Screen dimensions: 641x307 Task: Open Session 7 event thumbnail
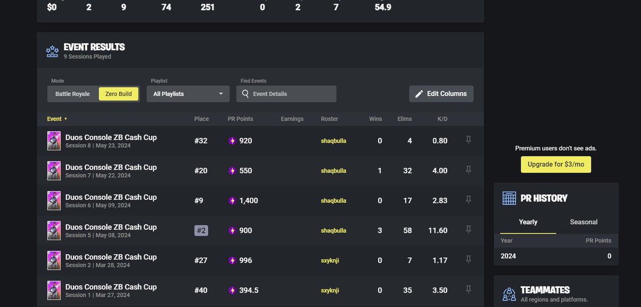pos(54,171)
